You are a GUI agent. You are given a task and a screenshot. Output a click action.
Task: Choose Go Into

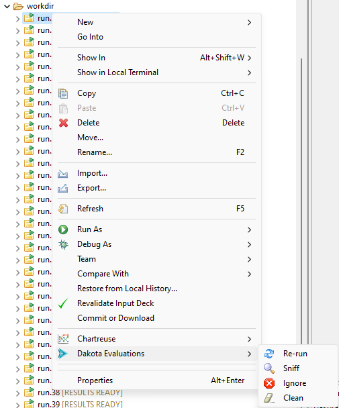click(x=156, y=37)
